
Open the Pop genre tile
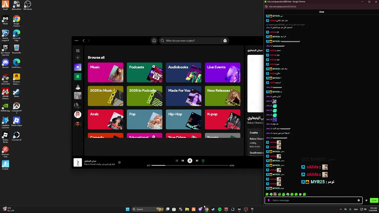tap(144, 120)
